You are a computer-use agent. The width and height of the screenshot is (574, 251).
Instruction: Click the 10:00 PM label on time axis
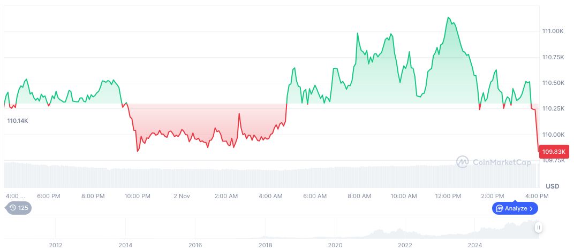138,196
